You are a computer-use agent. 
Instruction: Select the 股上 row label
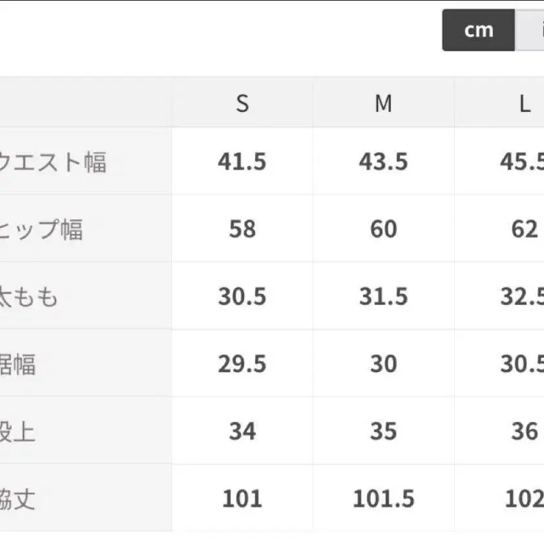17,431
